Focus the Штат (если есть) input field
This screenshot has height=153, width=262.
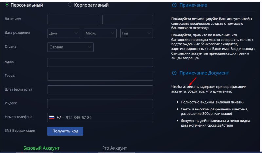tap(100, 90)
